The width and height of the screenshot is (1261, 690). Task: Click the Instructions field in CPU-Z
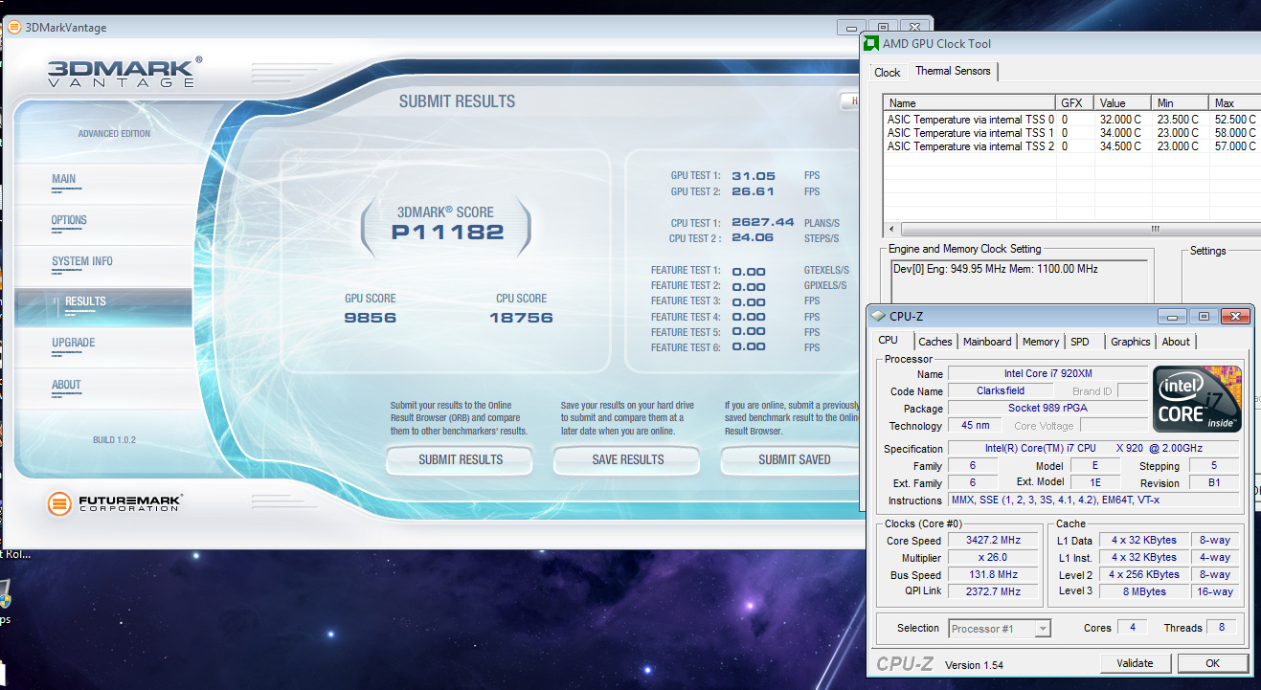pos(1092,501)
